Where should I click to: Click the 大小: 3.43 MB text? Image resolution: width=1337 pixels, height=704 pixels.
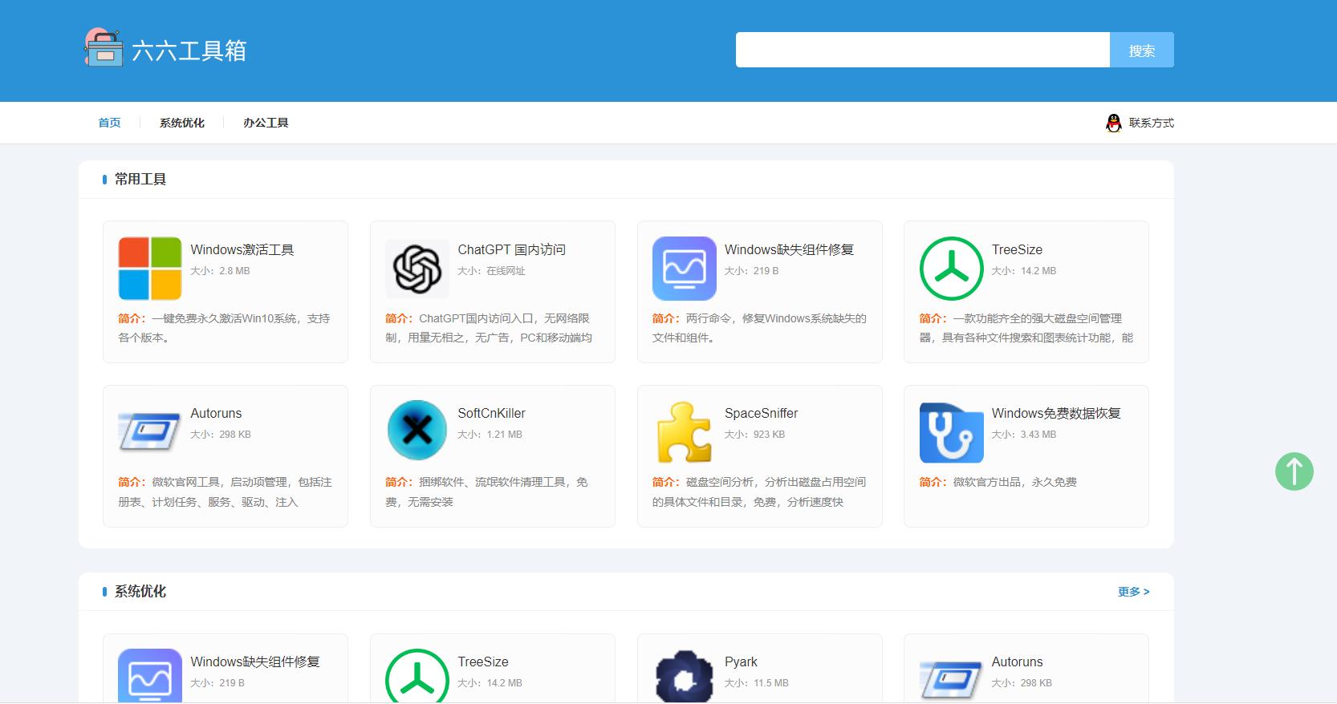pos(1024,435)
